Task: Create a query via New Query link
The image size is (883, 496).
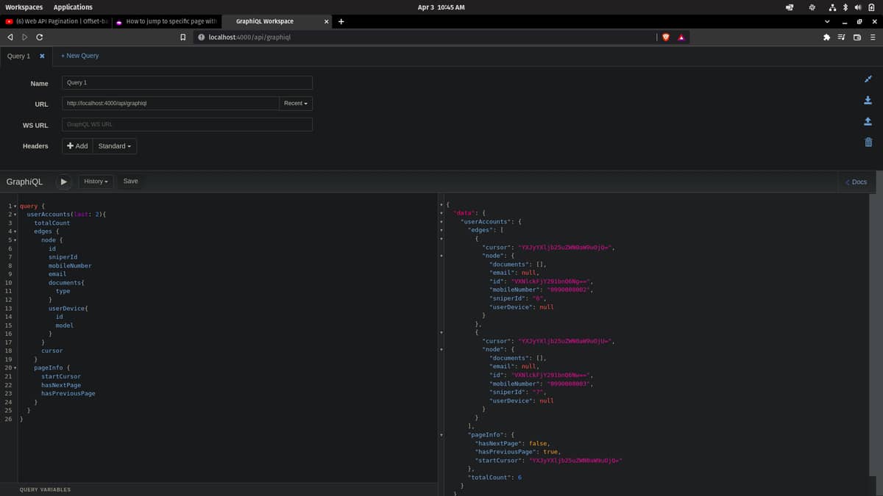Action: pos(79,55)
